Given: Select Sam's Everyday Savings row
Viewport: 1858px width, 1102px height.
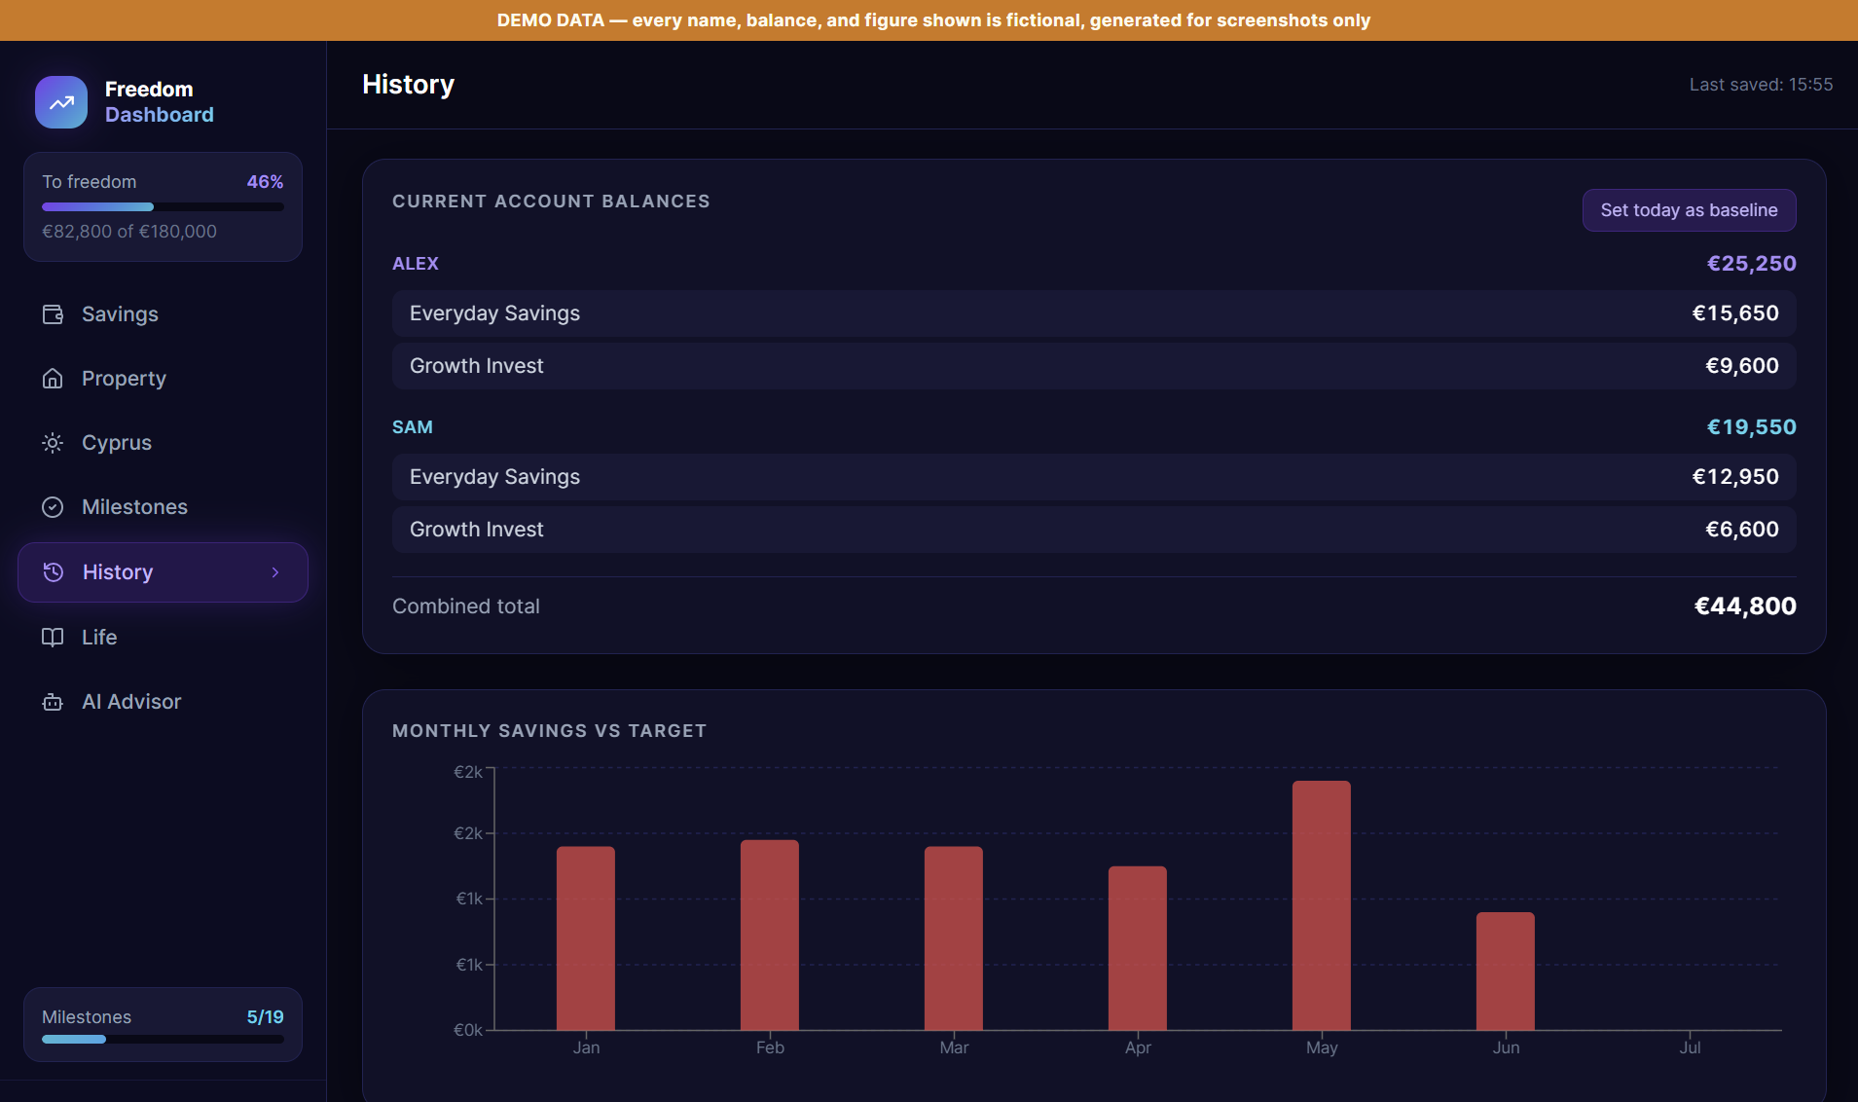Looking at the screenshot, I should click(1094, 477).
